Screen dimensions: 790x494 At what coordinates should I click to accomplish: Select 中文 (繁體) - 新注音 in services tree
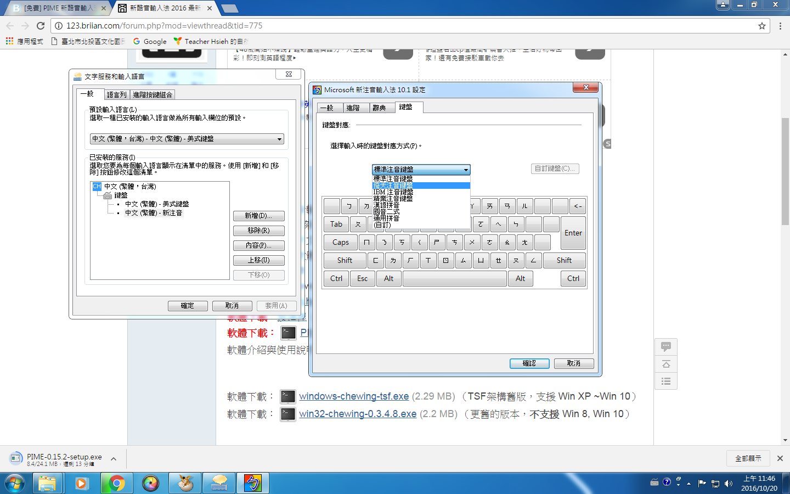(154, 213)
